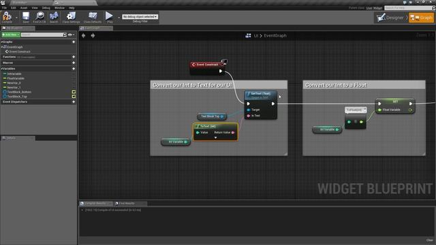This screenshot has height=245, width=436.
Task: Add a new macro with plus icon
Action: pos(74,63)
